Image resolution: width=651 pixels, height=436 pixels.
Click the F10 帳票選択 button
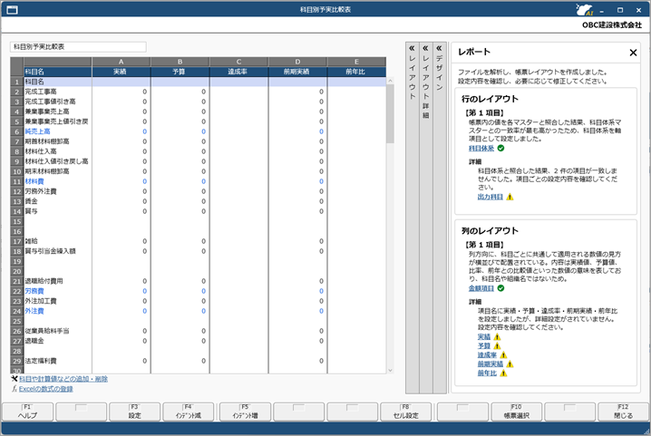coord(516,412)
